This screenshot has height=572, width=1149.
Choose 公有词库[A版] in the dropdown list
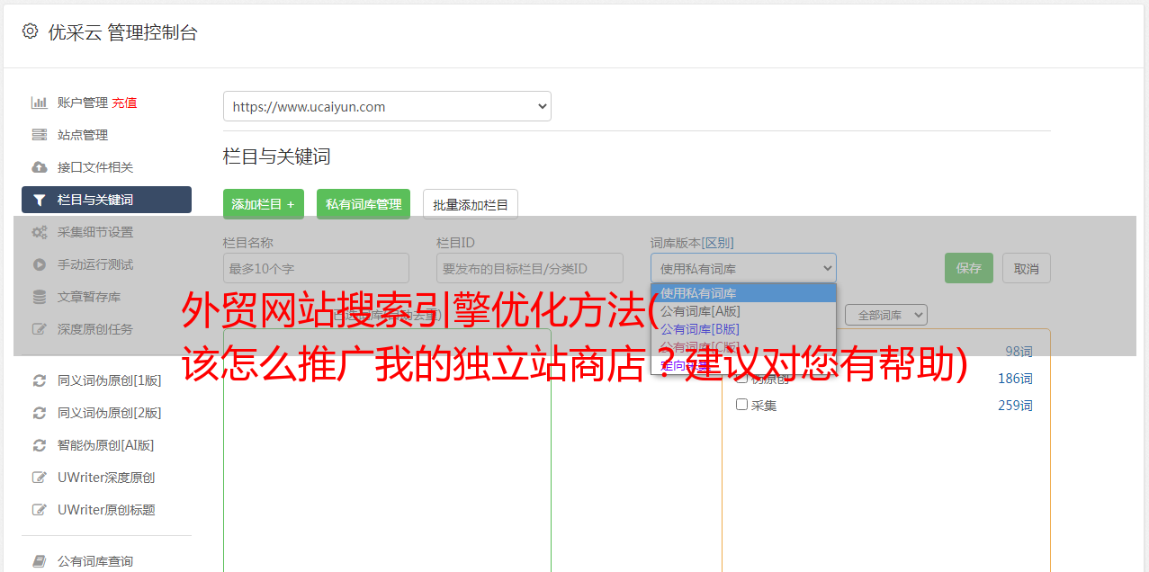tap(743, 310)
